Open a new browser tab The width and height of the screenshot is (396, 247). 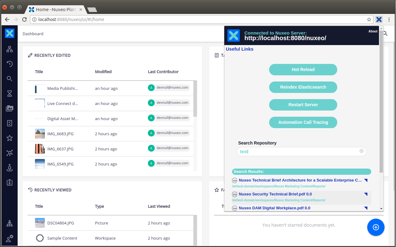tap(92, 10)
